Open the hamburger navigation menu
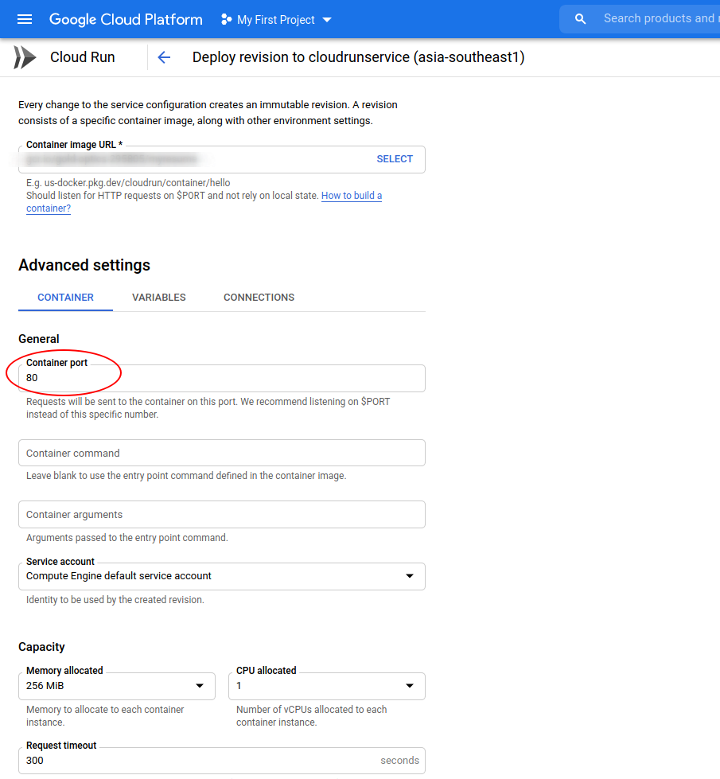The width and height of the screenshot is (720, 779). (25, 19)
